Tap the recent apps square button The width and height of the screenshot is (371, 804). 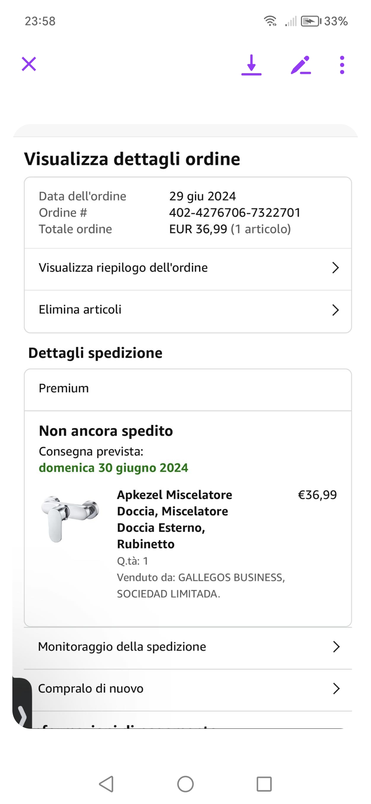(x=264, y=784)
